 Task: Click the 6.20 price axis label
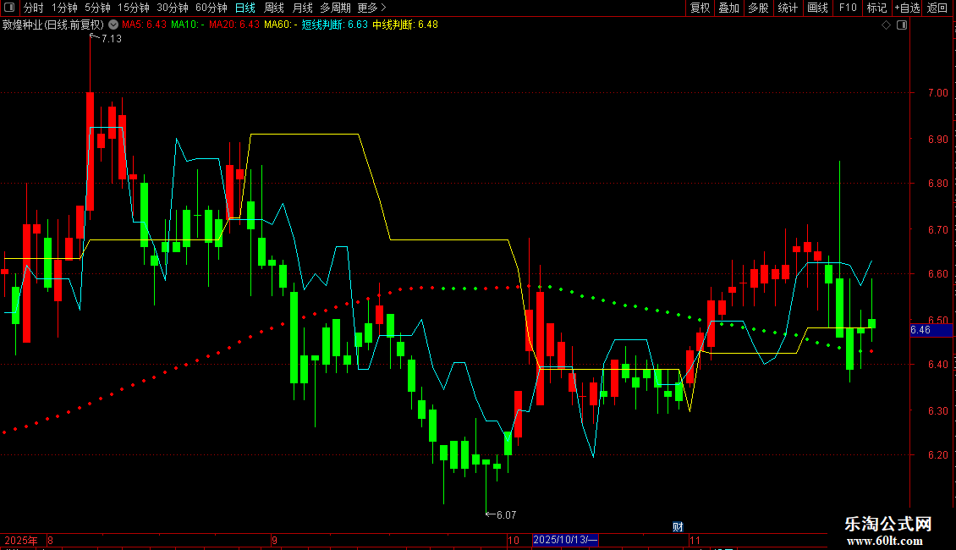pyautogui.click(x=937, y=455)
